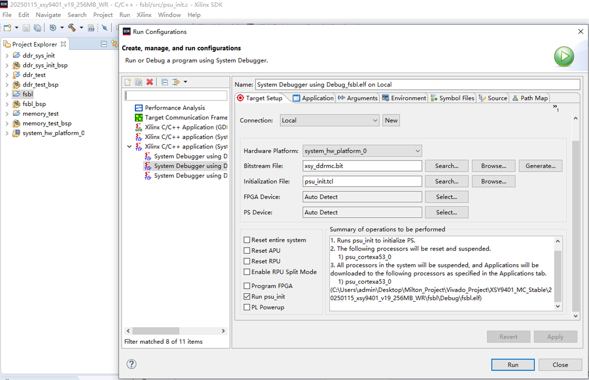Uncheck the Run psu_init option
Viewport: 589px width, 380px height.
(246, 296)
